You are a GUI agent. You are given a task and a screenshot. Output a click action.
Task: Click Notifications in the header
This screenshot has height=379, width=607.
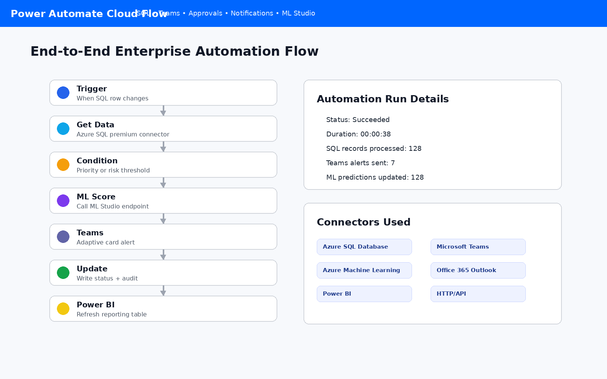click(x=252, y=13)
